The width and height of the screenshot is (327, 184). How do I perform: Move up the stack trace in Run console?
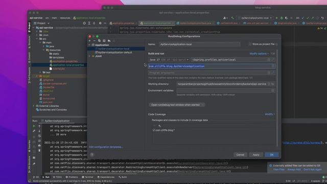pos(39,126)
